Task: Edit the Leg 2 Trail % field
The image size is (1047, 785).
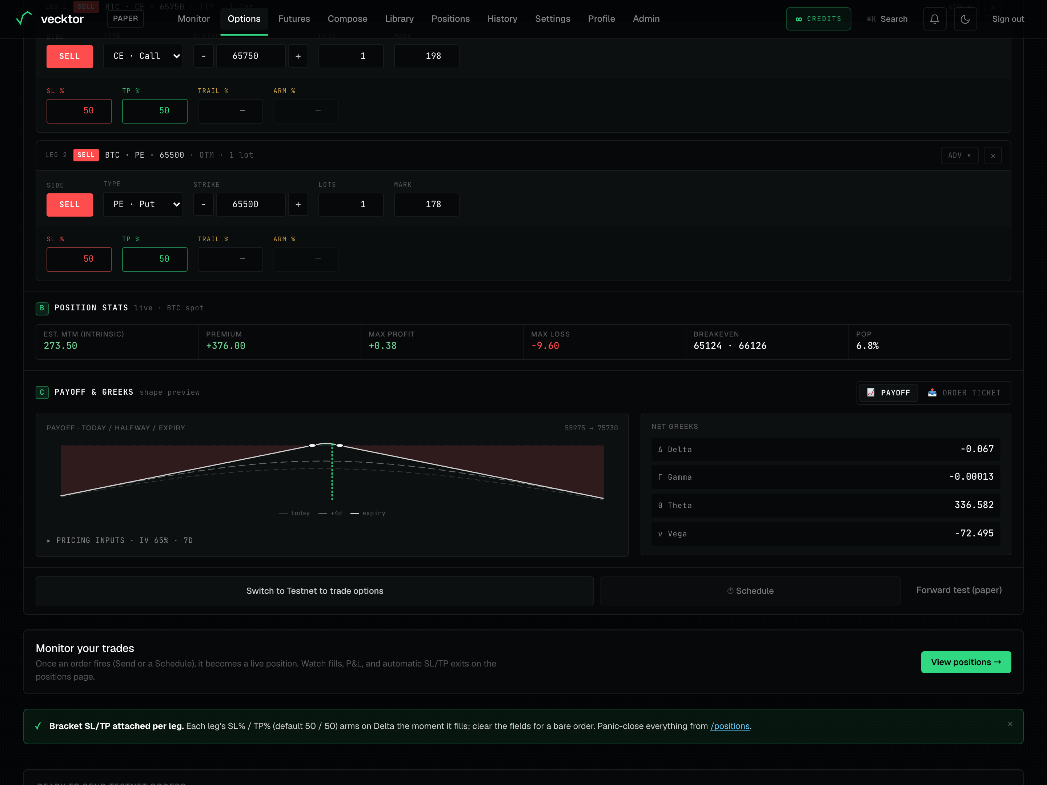Action: 230,259
